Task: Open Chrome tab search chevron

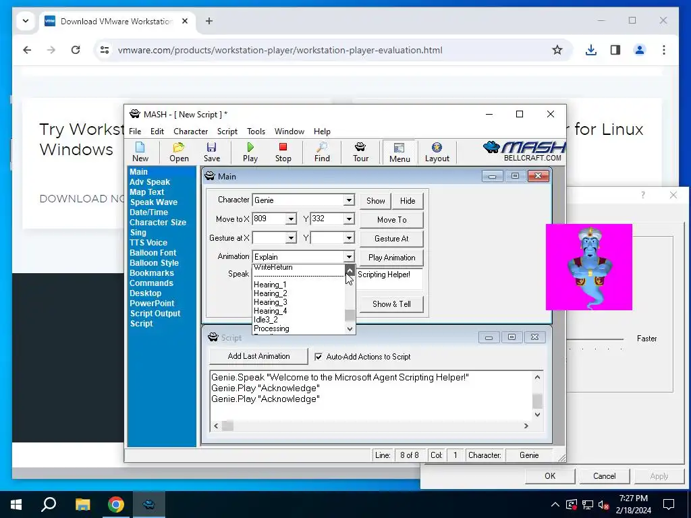Action: coord(26,21)
